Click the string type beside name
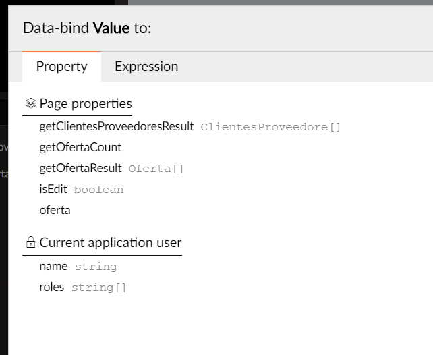 (x=96, y=267)
